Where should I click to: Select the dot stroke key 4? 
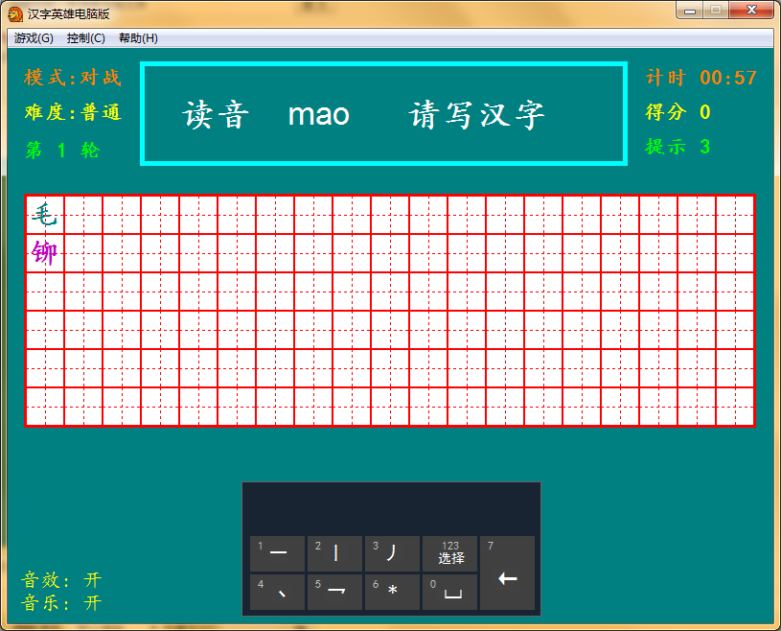tap(277, 592)
